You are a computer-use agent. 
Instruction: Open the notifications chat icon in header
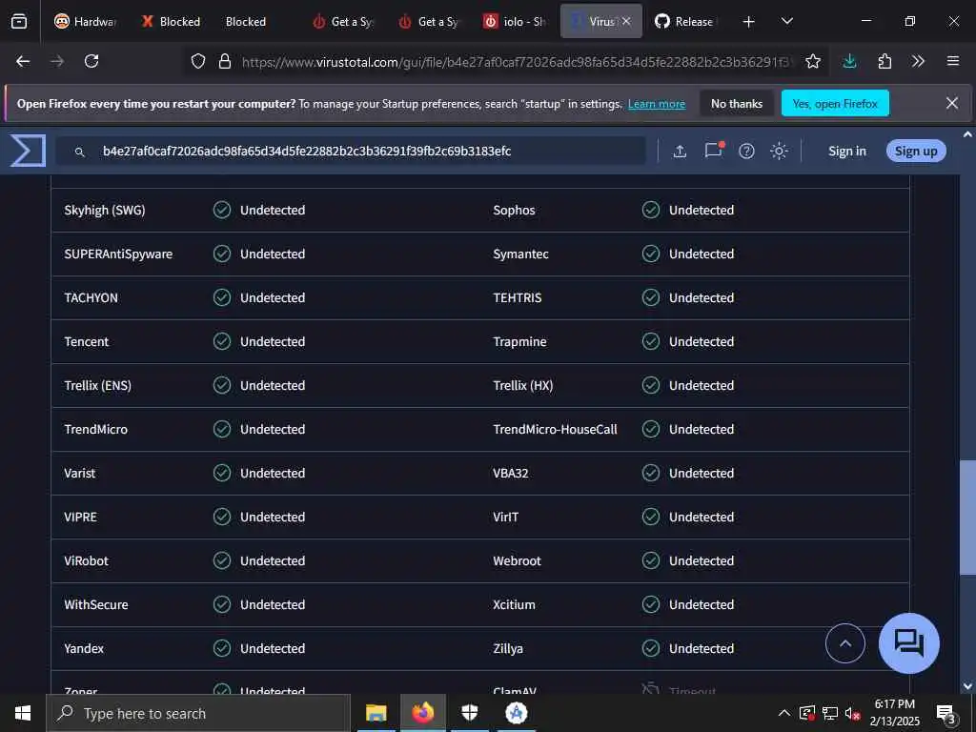pyautogui.click(x=713, y=150)
